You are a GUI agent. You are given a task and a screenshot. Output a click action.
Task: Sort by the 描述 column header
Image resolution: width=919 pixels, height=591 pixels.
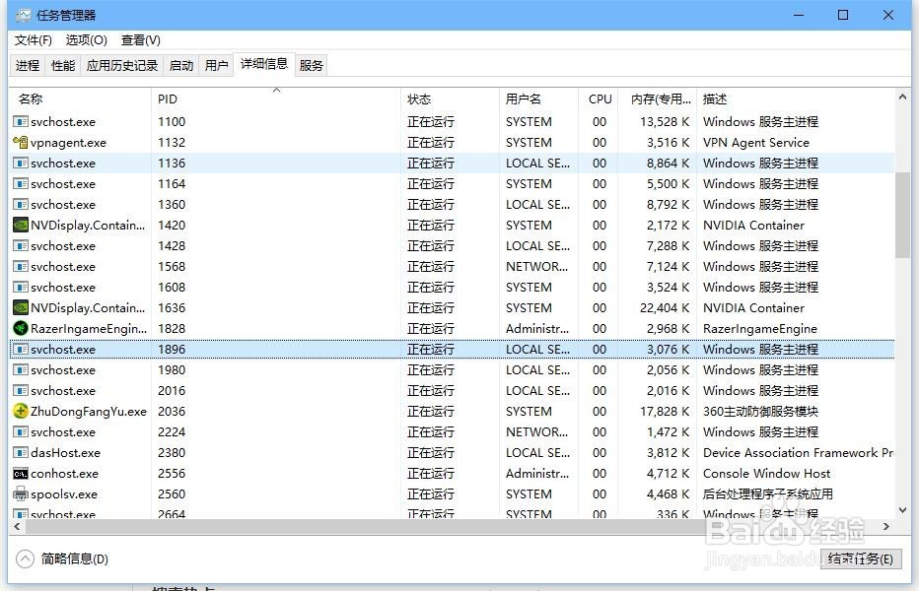pos(796,98)
